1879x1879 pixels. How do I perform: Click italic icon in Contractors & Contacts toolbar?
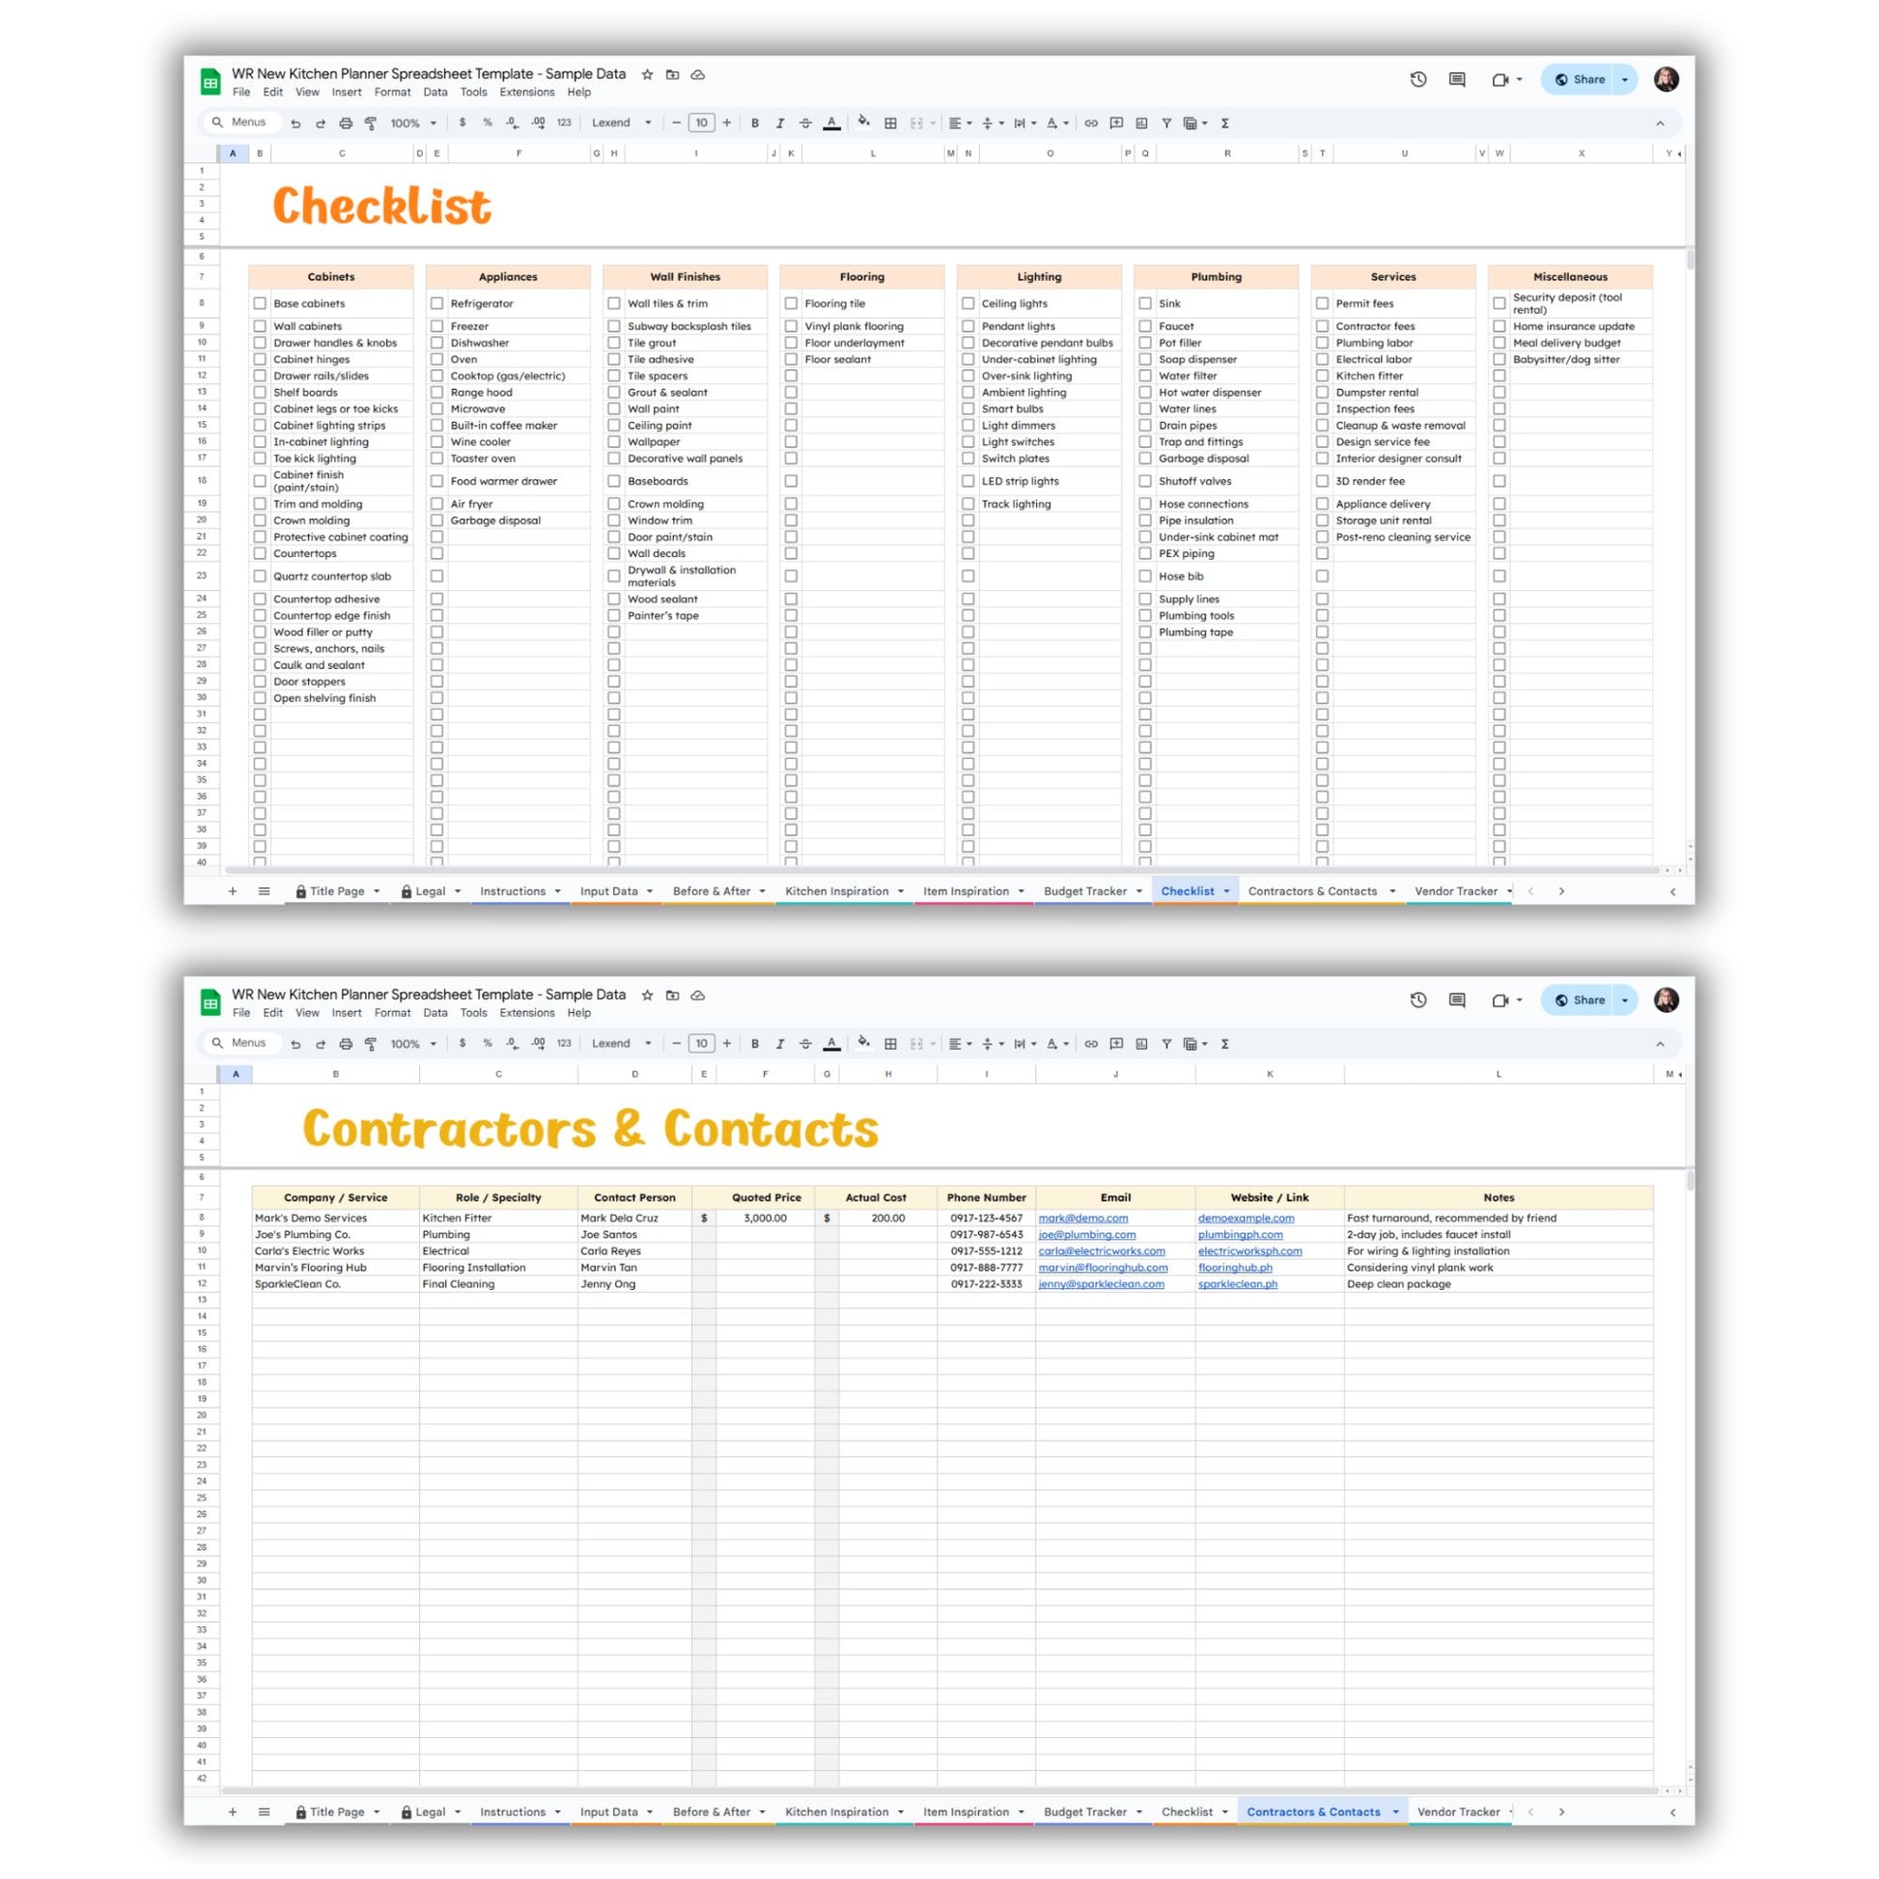point(779,1044)
